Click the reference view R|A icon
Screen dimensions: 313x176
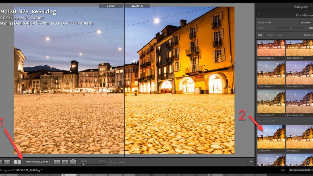tap(7, 162)
